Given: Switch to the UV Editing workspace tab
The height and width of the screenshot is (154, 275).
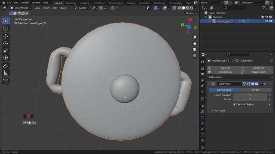Looking at the screenshot, I should 99,3.
